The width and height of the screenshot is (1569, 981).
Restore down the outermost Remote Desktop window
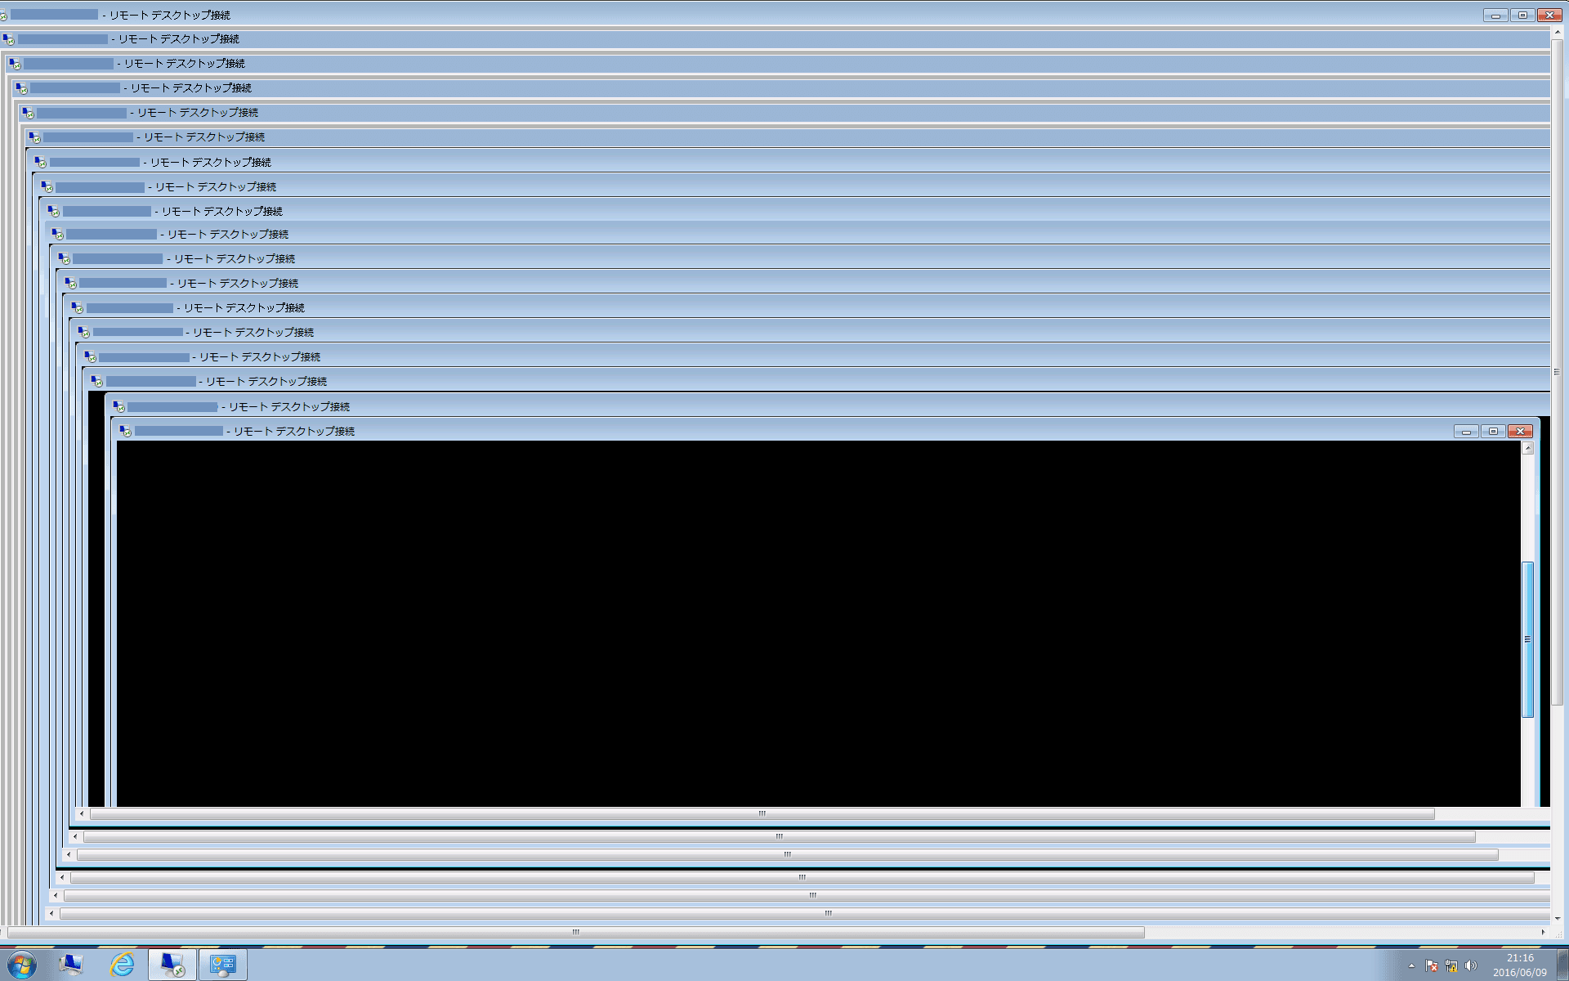(1522, 15)
